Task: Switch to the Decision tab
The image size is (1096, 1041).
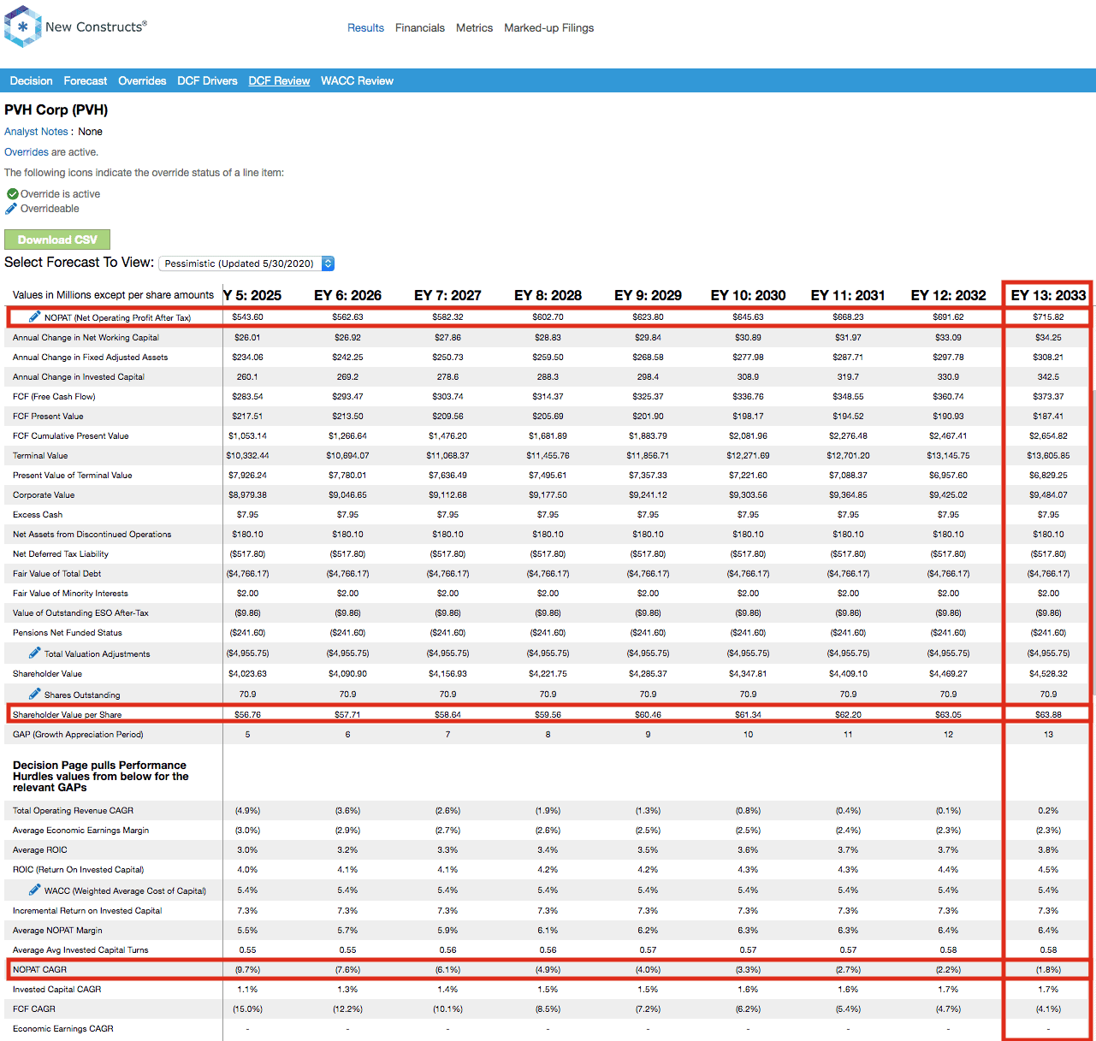Action: (x=31, y=80)
